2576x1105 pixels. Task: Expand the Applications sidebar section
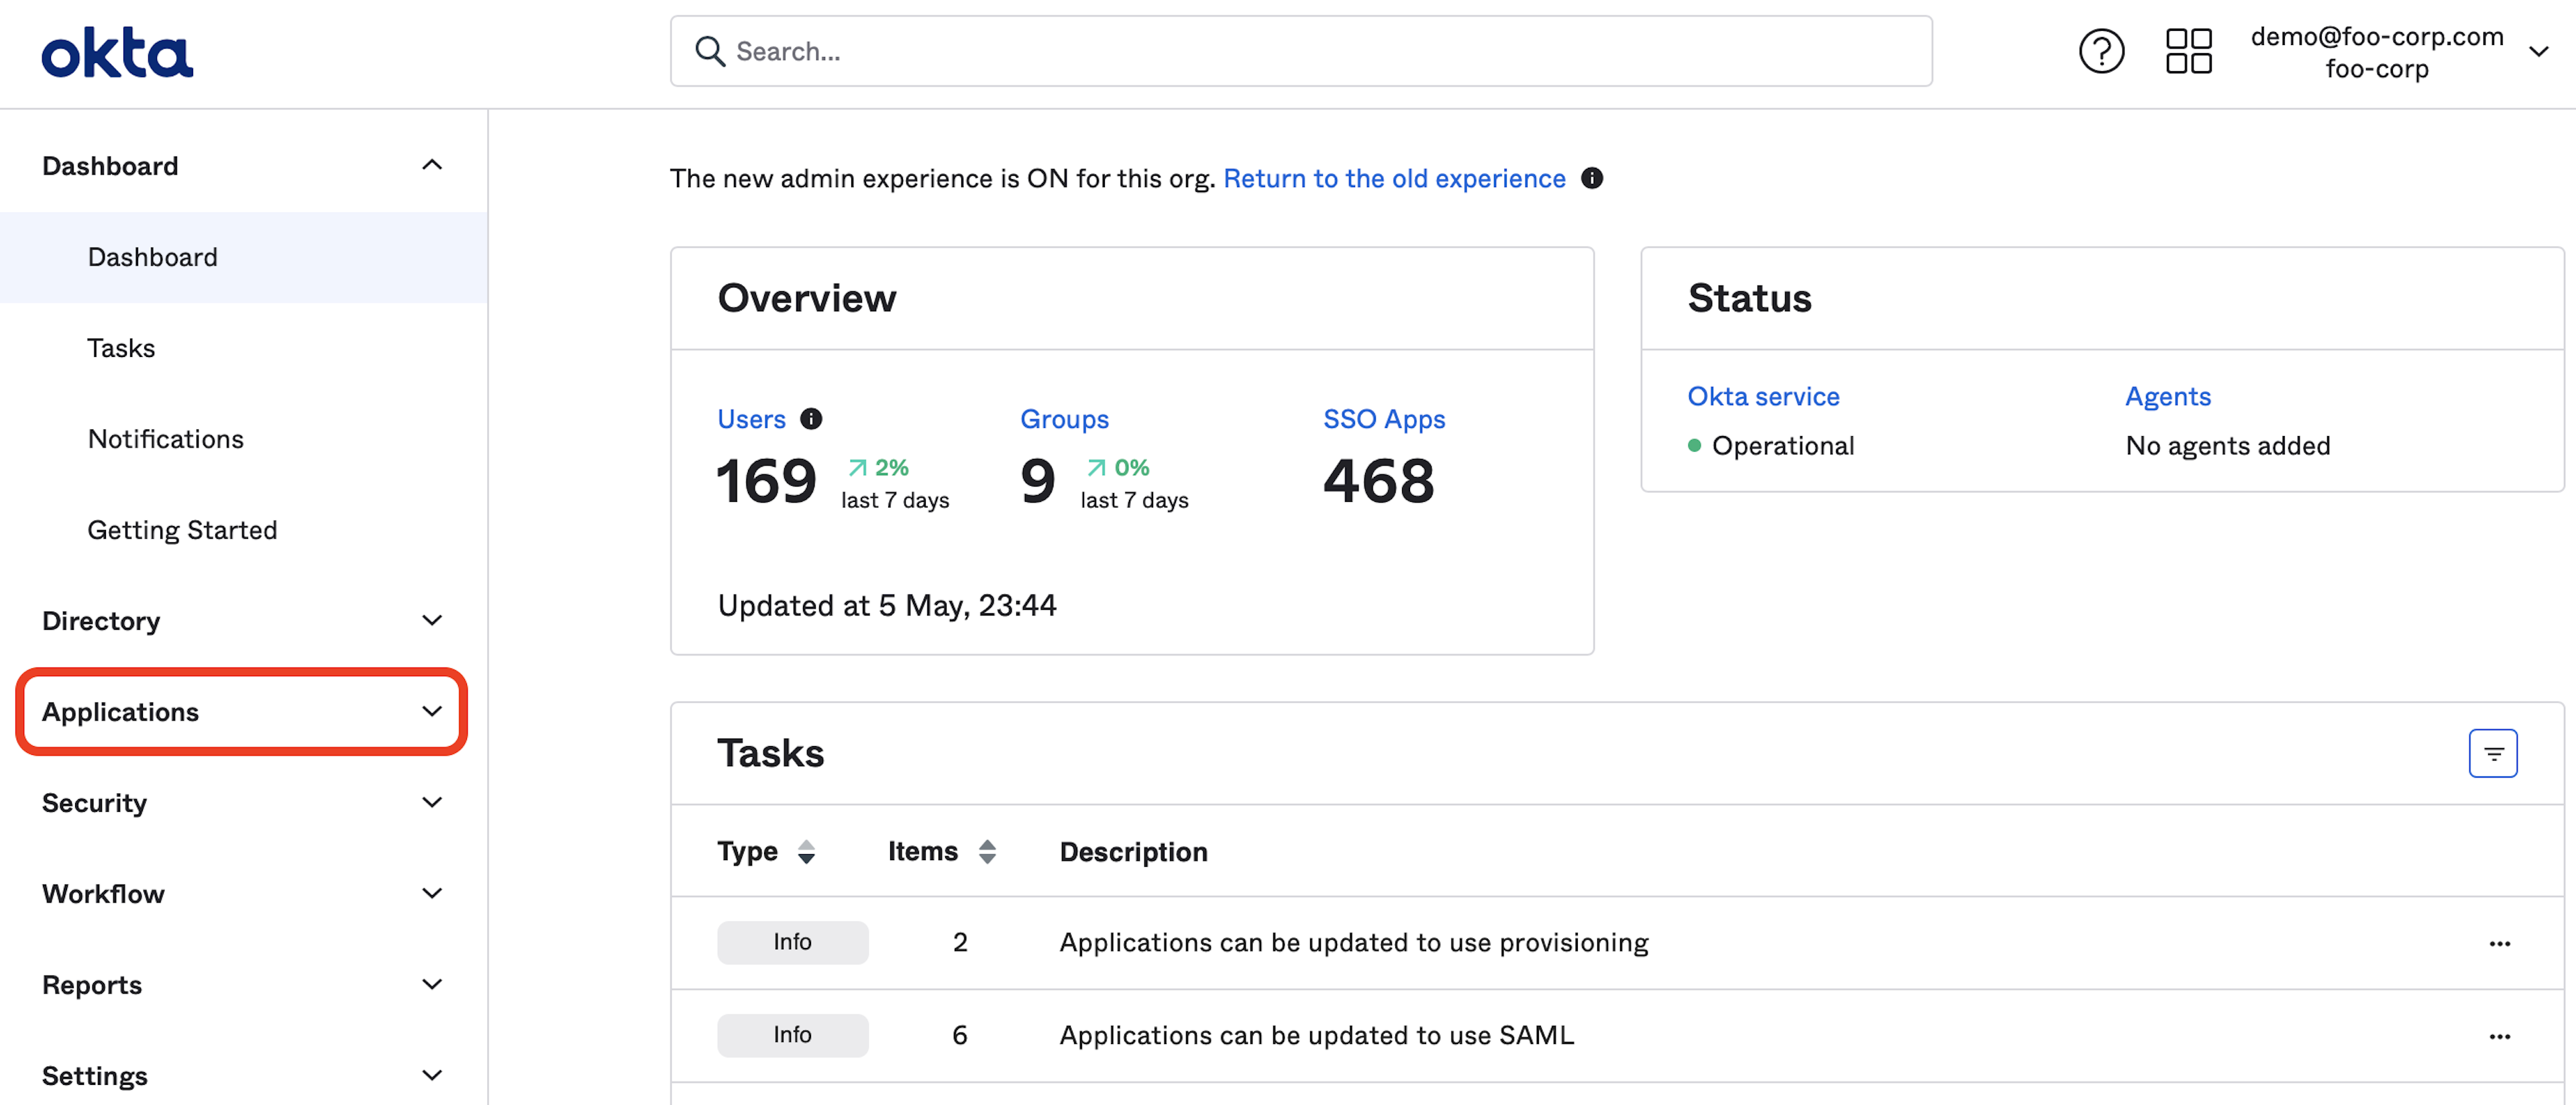[x=241, y=712]
